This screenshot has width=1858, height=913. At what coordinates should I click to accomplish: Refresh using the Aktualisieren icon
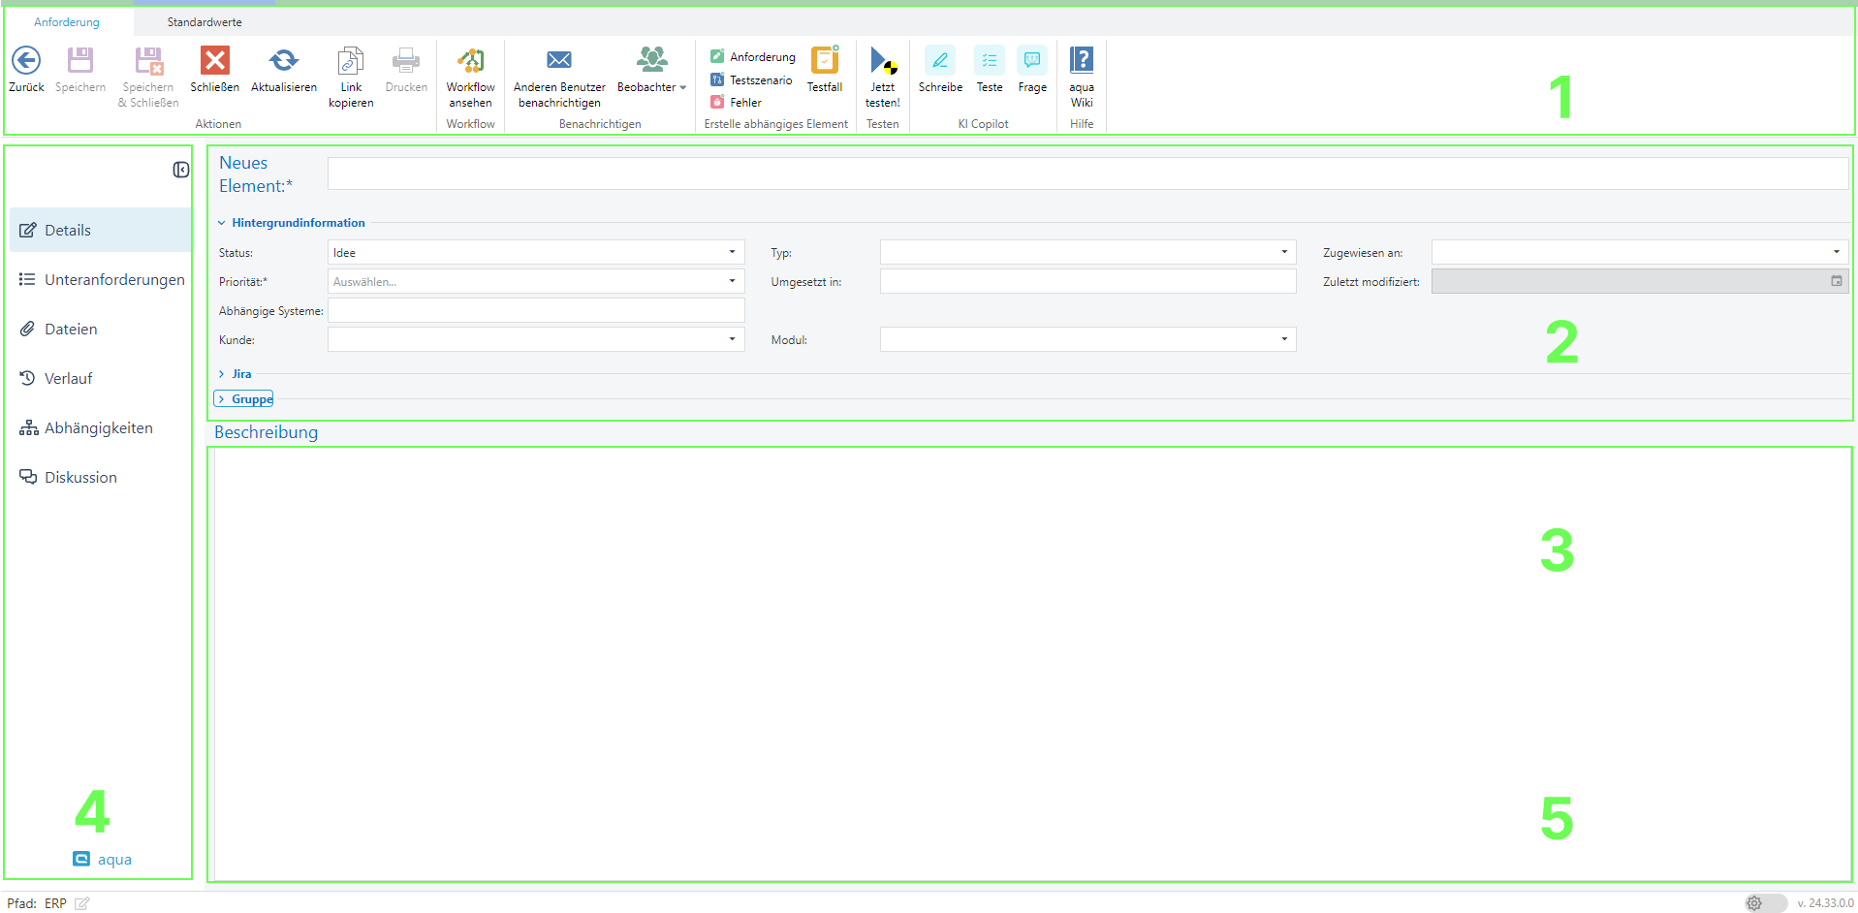tap(283, 61)
